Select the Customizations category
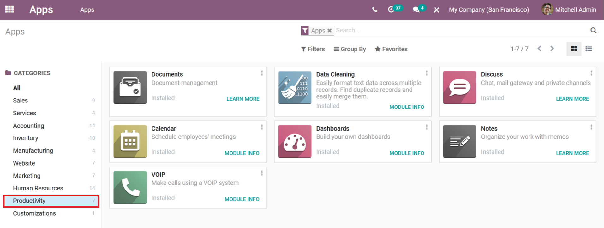Viewport: 604px width, 228px height. (x=34, y=213)
